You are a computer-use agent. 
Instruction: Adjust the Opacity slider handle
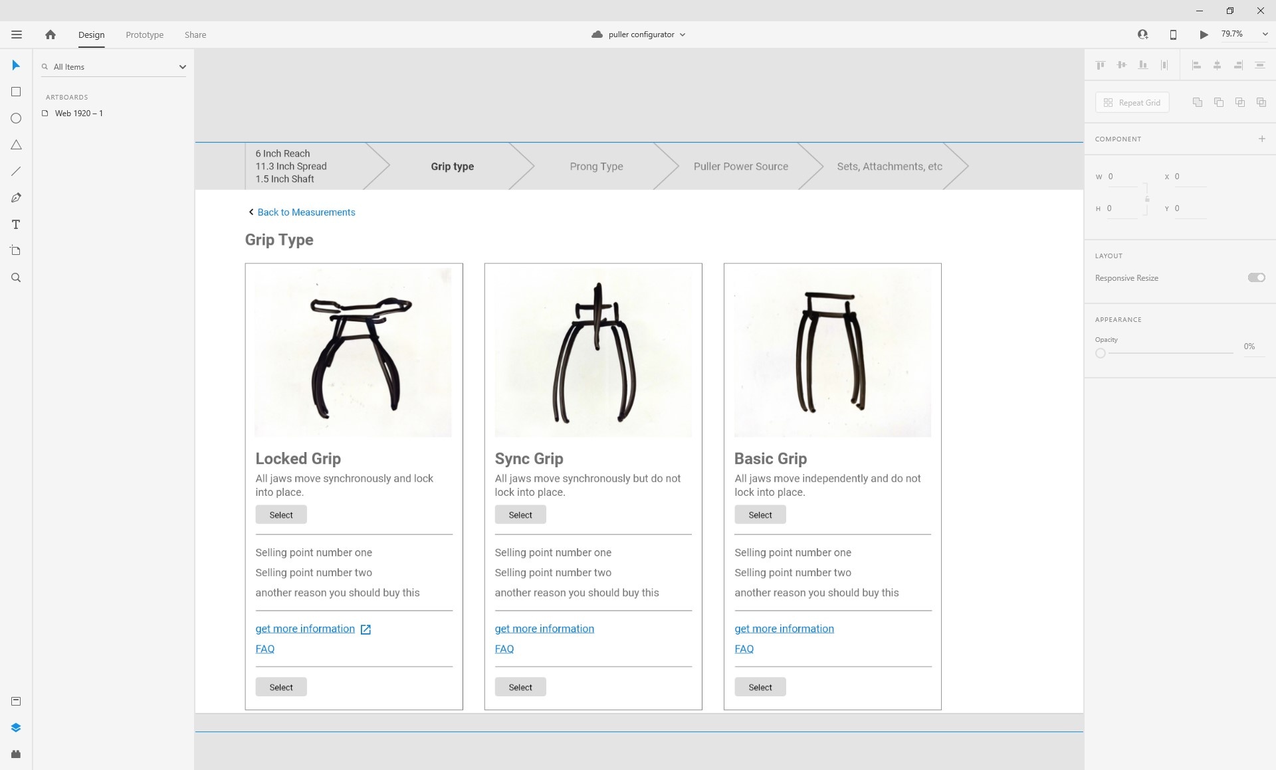(x=1101, y=353)
